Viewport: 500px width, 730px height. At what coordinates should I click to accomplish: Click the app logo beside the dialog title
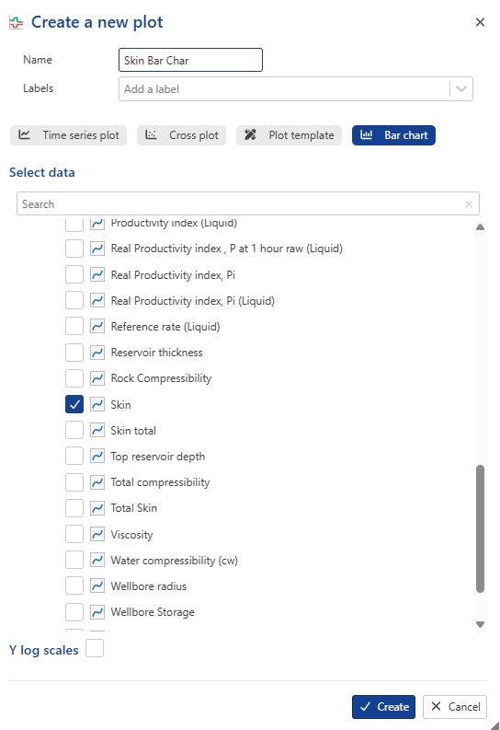tap(17, 22)
